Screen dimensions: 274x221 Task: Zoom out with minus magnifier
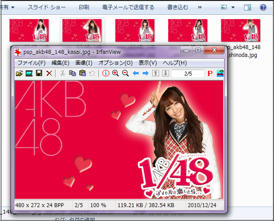coord(125,73)
